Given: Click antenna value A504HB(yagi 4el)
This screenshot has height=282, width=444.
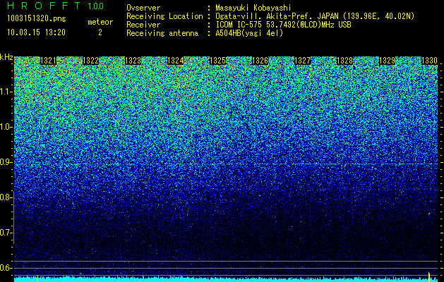Looking at the screenshot, I should click(249, 33).
